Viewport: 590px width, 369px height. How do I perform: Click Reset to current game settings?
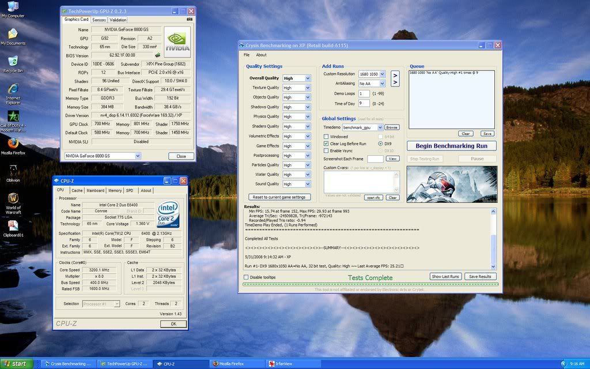click(279, 197)
